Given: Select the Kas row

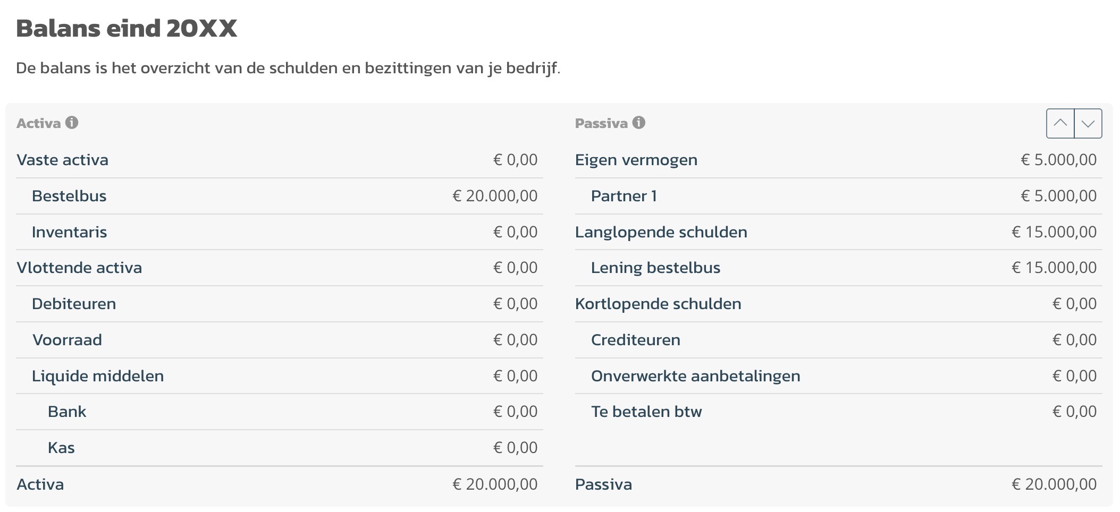Looking at the screenshot, I should click(280, 448).
